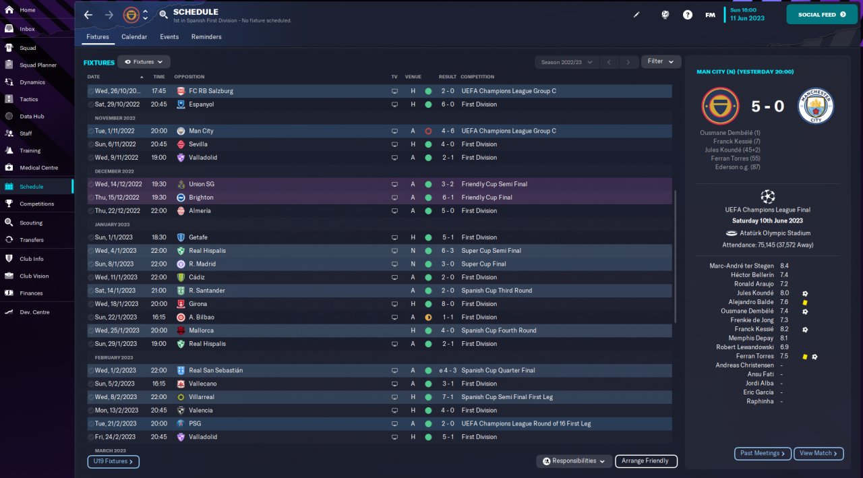863x478 pixels.
Task: Toggle the row marker for Espanyol fixture
Action: point(91,104)
